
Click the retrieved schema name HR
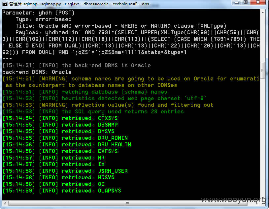pos(101,158)
